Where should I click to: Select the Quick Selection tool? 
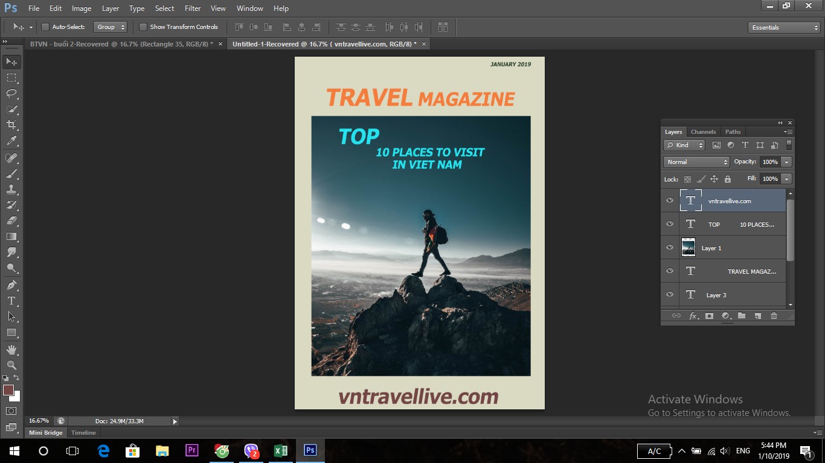(11, 109)
